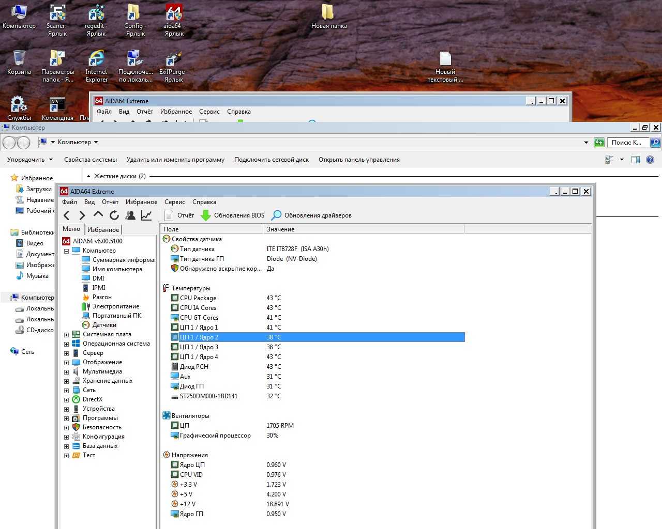Screen dimensions: 662x529
Task: Expand the Хранение данных tree node
Action: [x=66, y=381]
